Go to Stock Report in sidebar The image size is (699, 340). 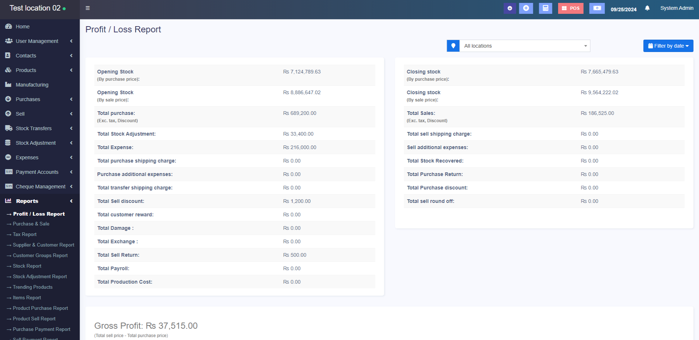pyautogui.click(x=27, y=266)
